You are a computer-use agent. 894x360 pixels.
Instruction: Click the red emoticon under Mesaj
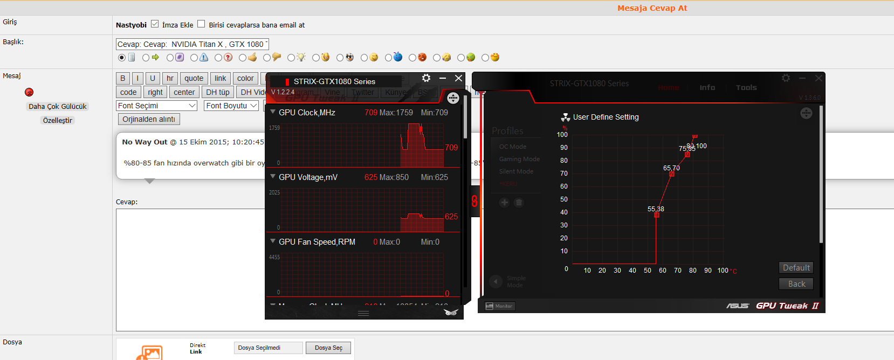[29, 92]
